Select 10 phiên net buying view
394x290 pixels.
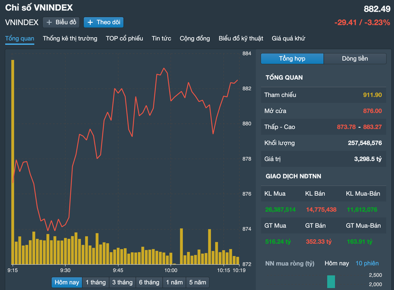point(367,264)
